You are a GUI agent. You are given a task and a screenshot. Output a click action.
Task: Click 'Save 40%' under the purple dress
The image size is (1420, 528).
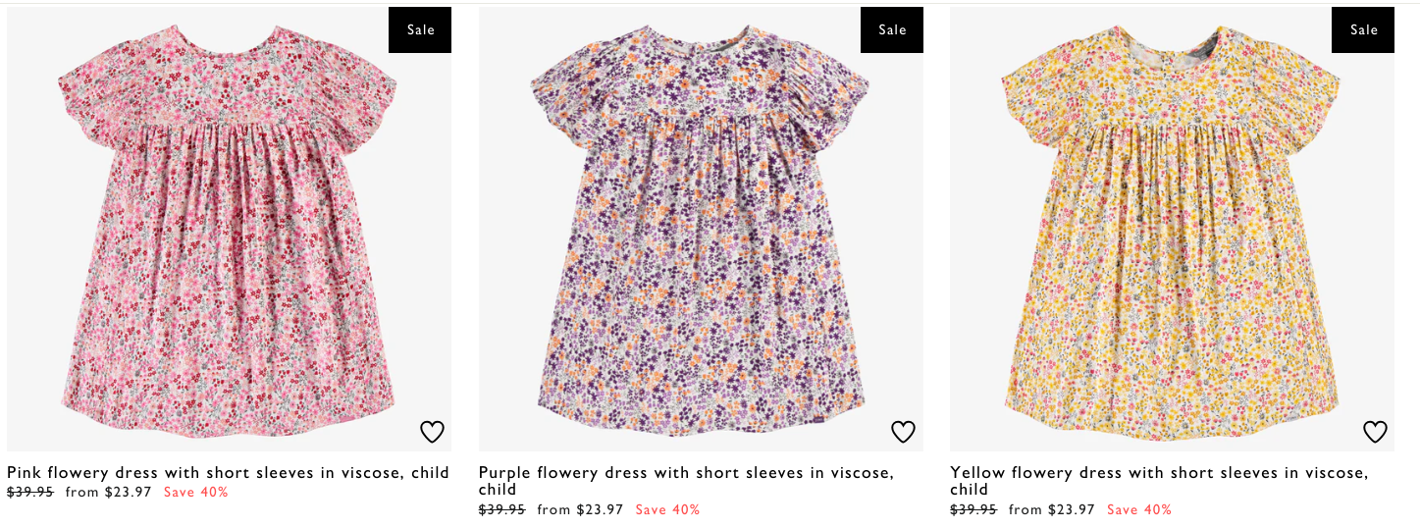tap(667, 510)
